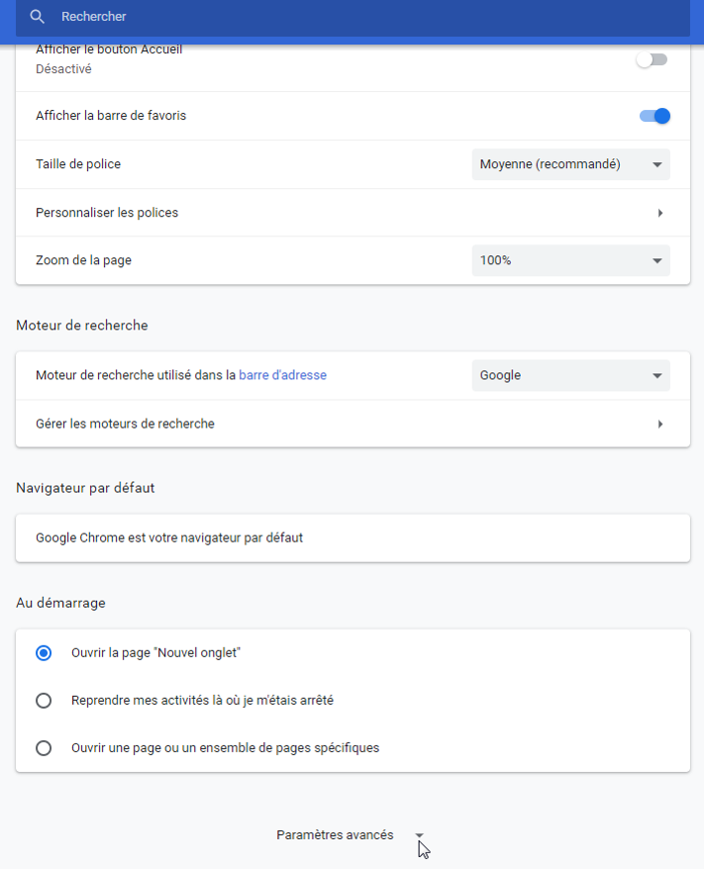
Task: Click the Rechercher search field
Action: pos(352,17)
